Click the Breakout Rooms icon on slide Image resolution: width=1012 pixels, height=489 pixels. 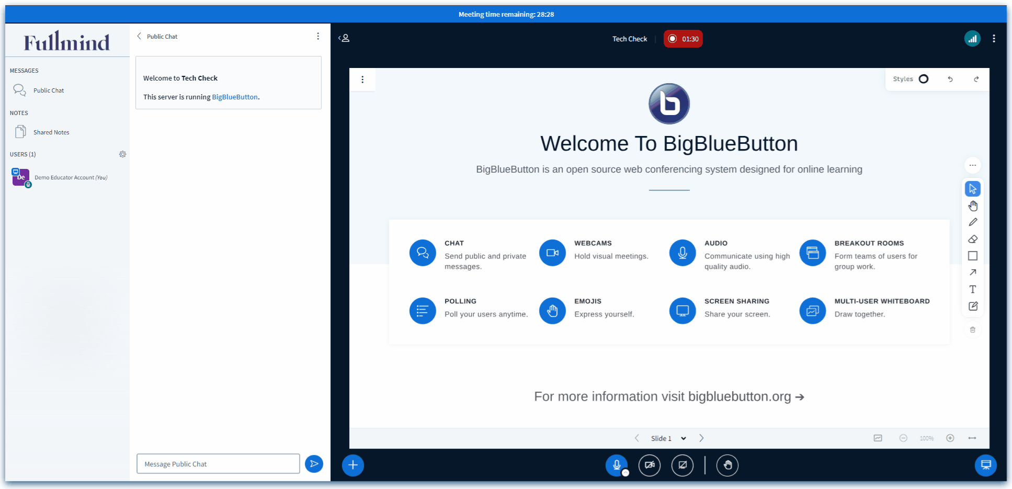813,253
